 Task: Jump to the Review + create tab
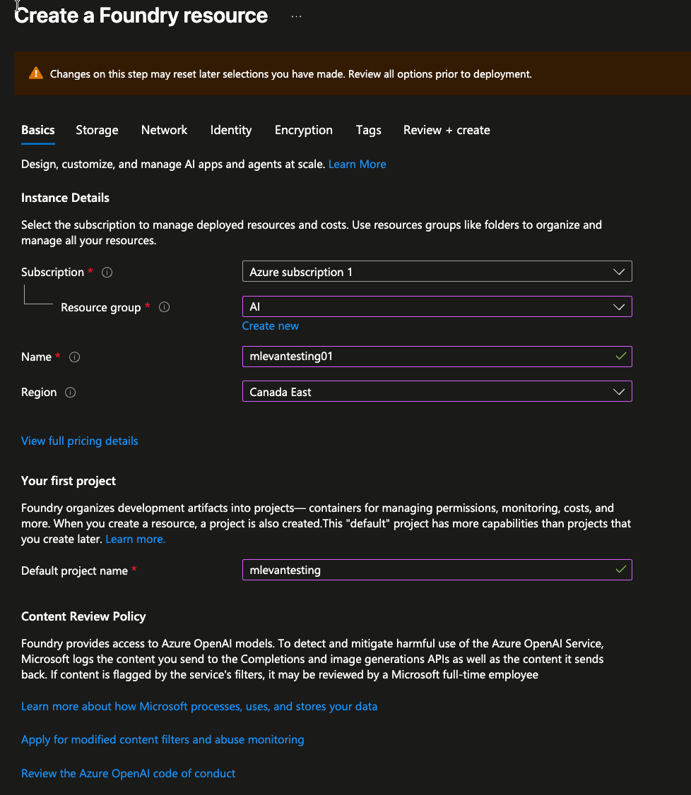click(x=447, y=130)
